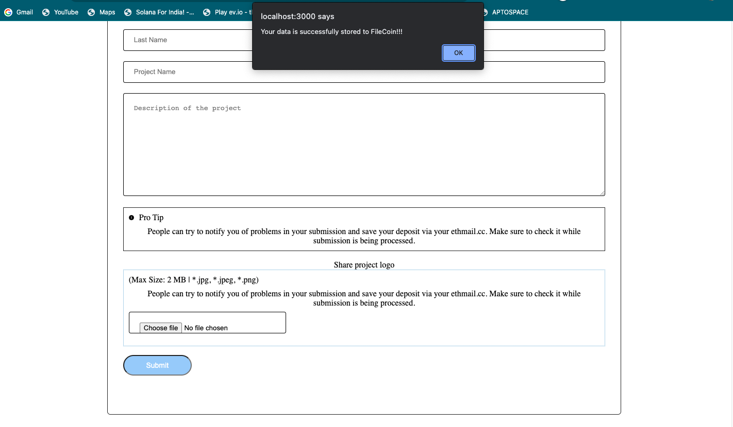Click the Gmail bookmark's Google icon
This screenshot has width=733, height=427.
tap(8, 12)
